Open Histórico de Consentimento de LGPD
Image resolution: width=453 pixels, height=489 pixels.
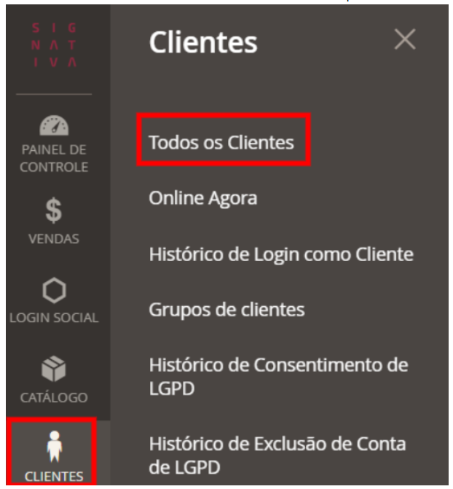[x=278, y=377]
